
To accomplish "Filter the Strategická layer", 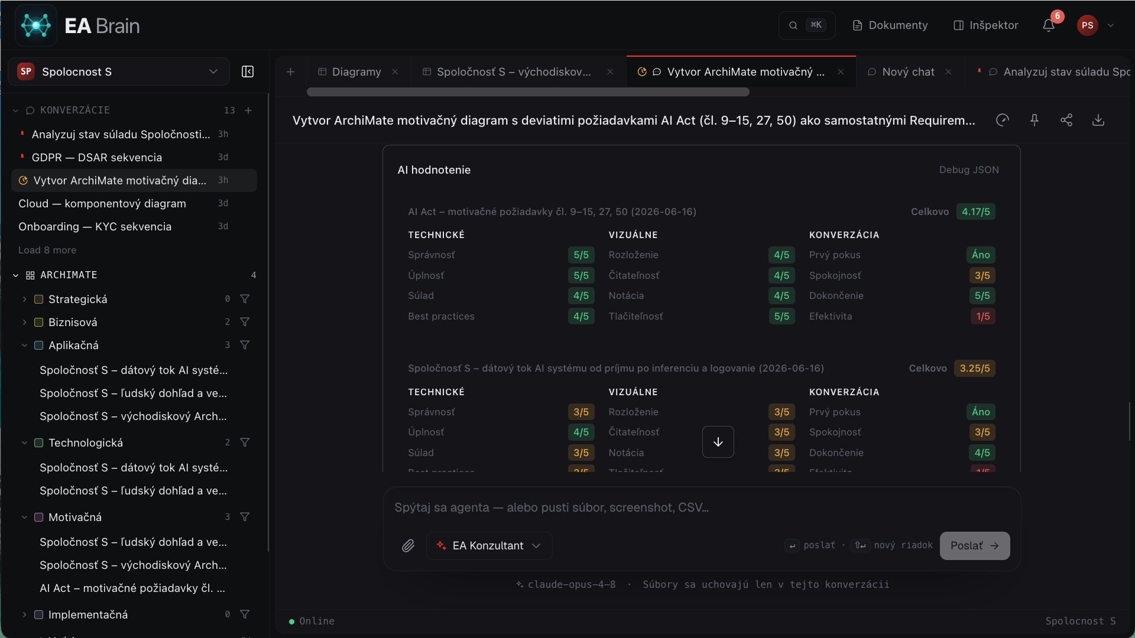I will point(245,299).
